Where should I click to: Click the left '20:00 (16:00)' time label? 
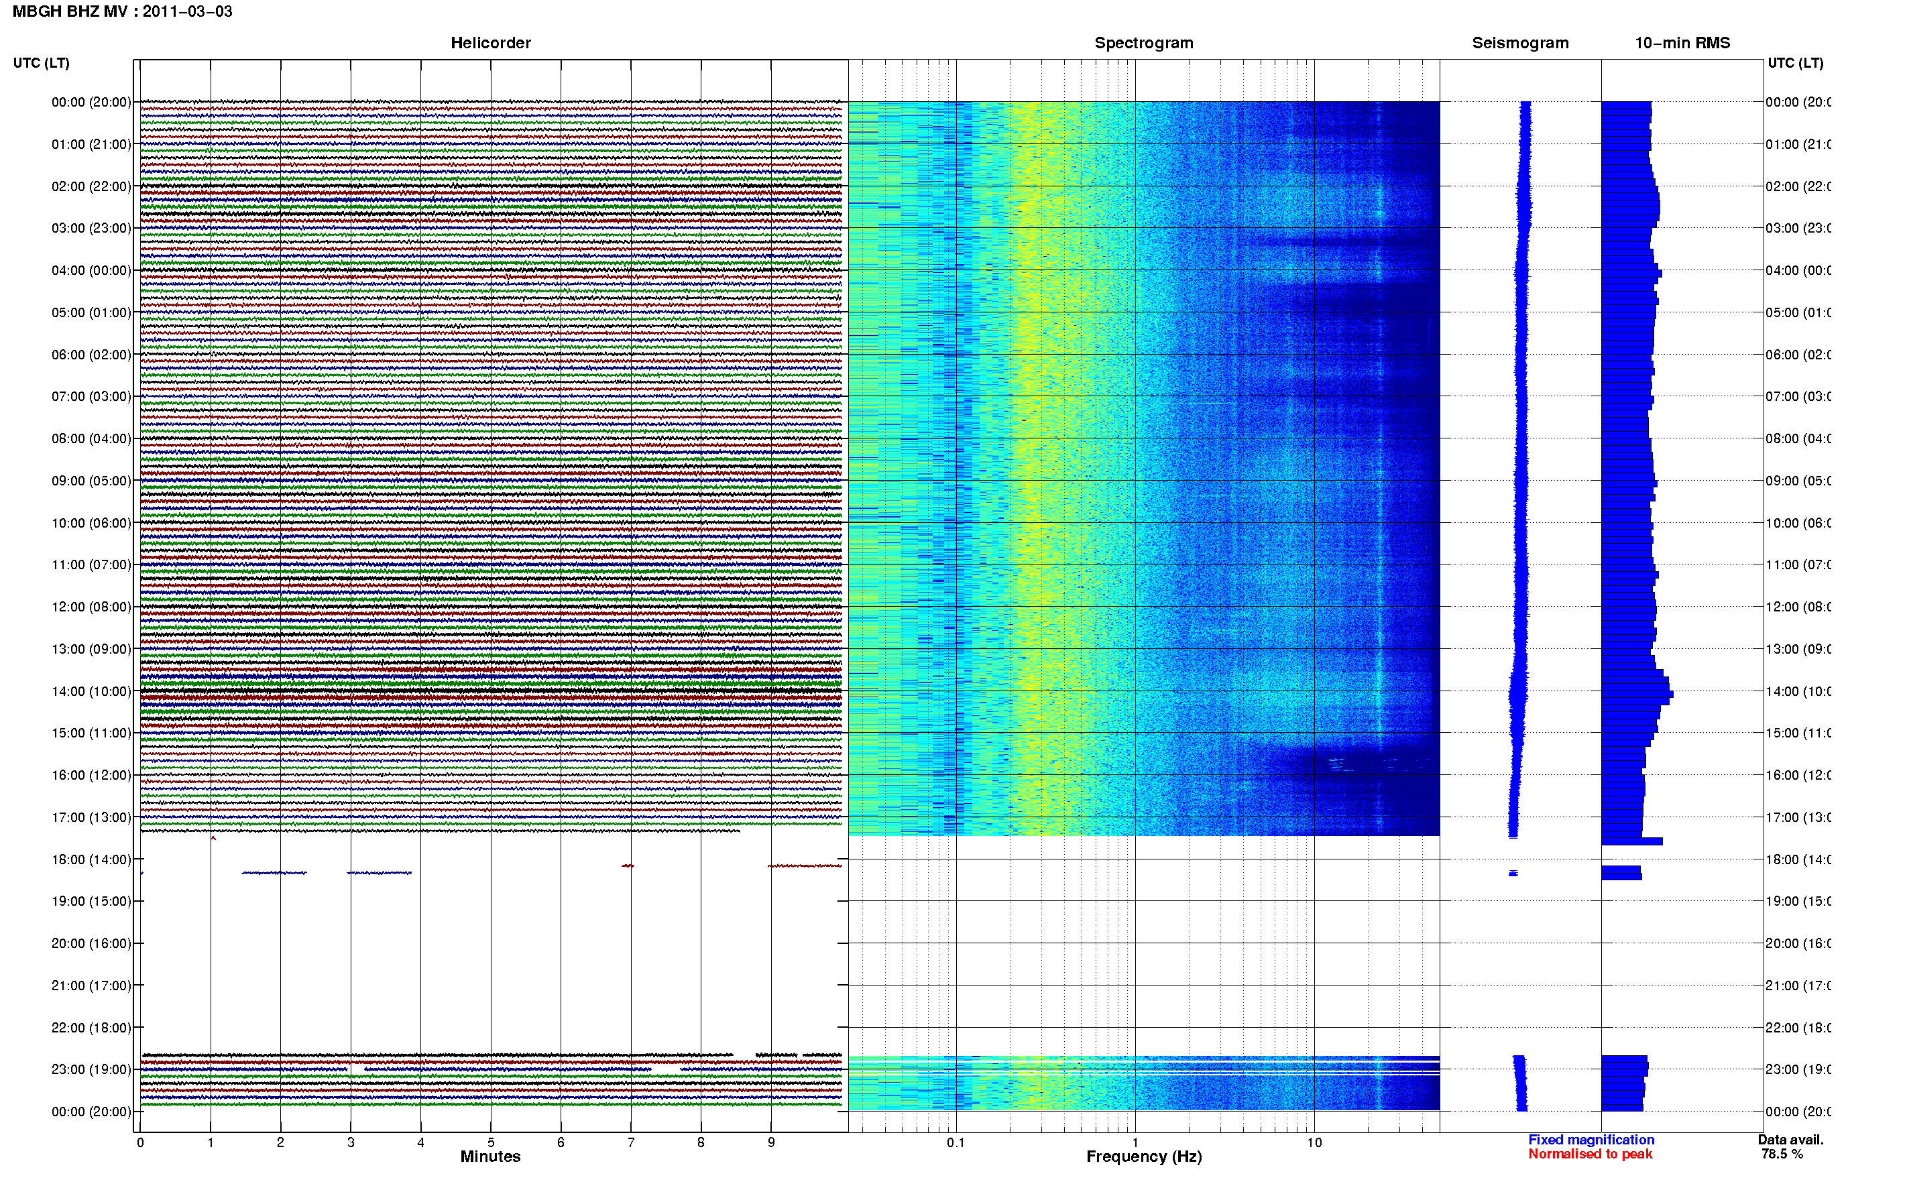91,944
